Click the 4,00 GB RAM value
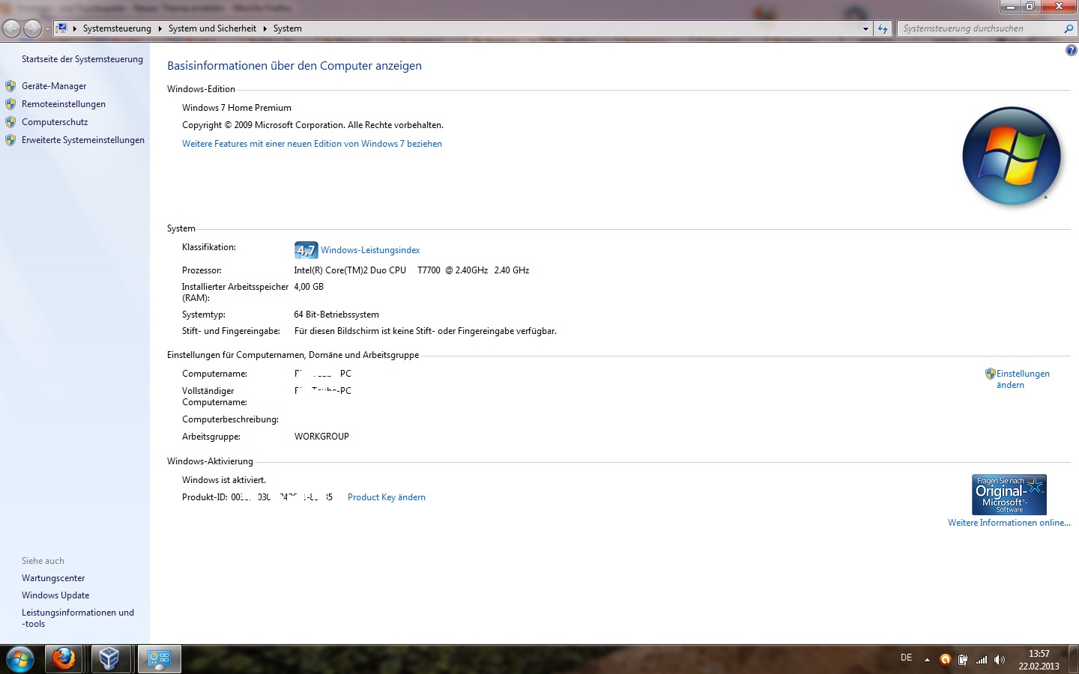Image resolution: width=1079 pixels, height=674 pixels. coord(309,287)
